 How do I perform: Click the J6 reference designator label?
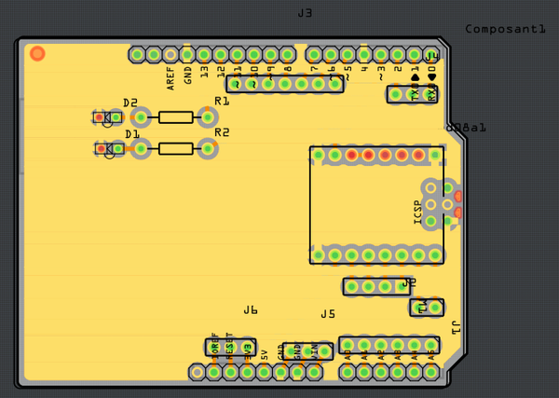[x=251, y=309]
